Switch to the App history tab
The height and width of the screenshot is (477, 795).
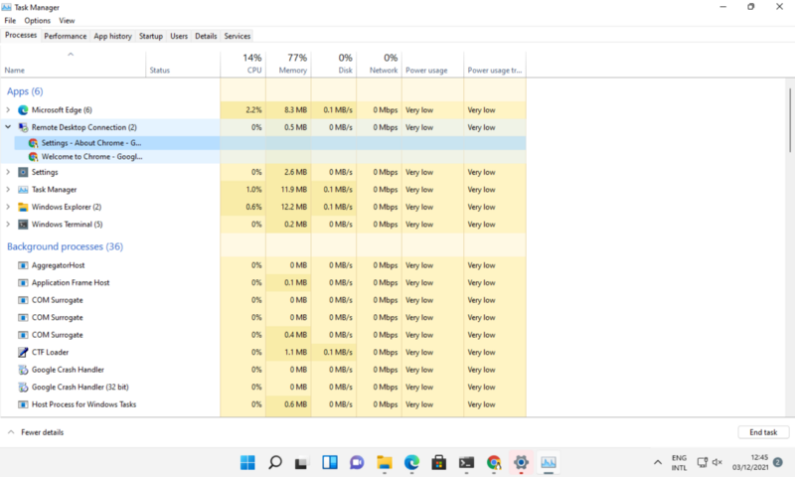coord(112,36)
